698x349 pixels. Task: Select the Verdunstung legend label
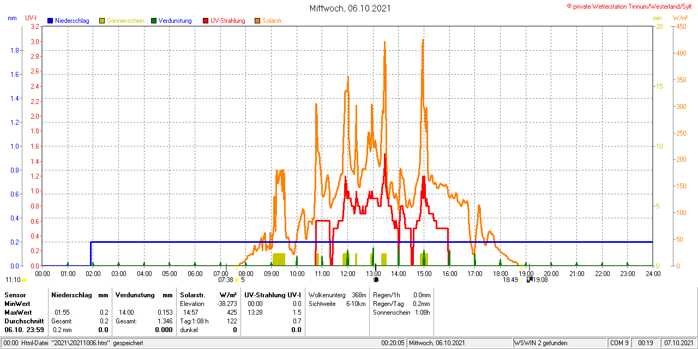coord(175,21)
